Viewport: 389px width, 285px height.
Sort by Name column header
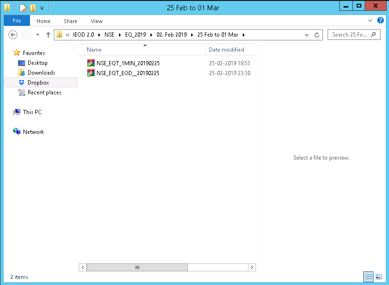142,50
